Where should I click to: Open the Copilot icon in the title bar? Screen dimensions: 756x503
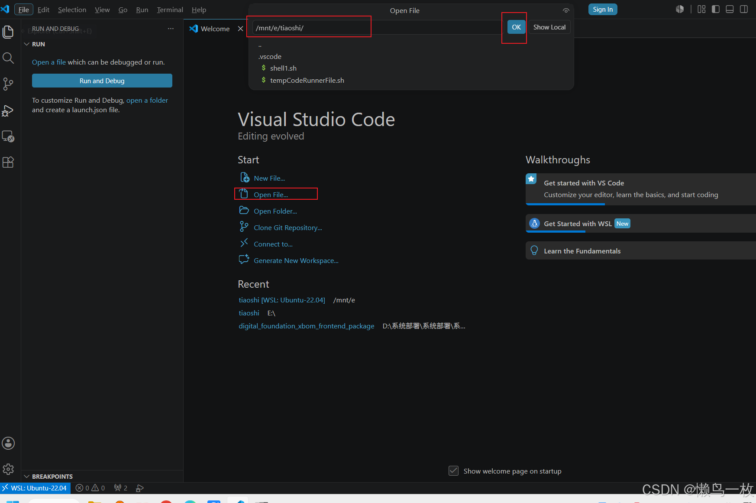680,9
